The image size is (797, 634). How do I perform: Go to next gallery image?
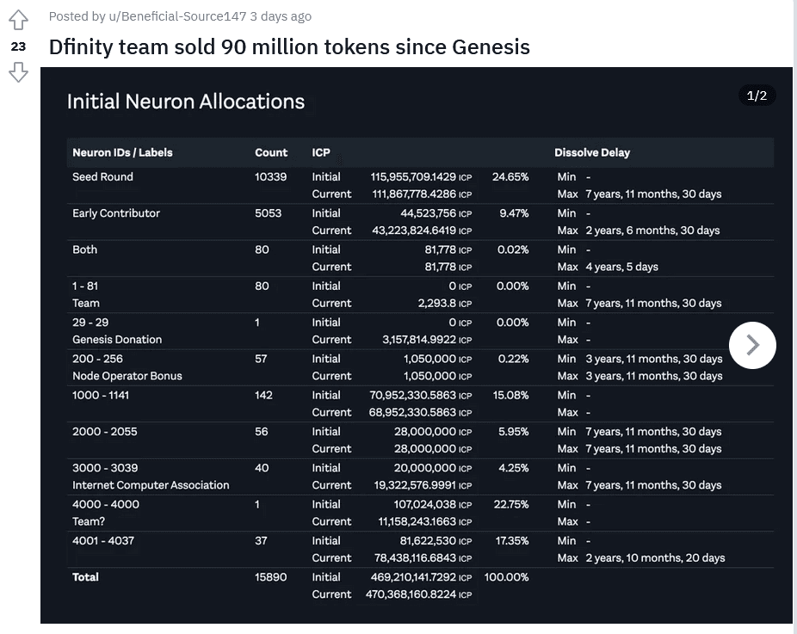coord(752,345)
